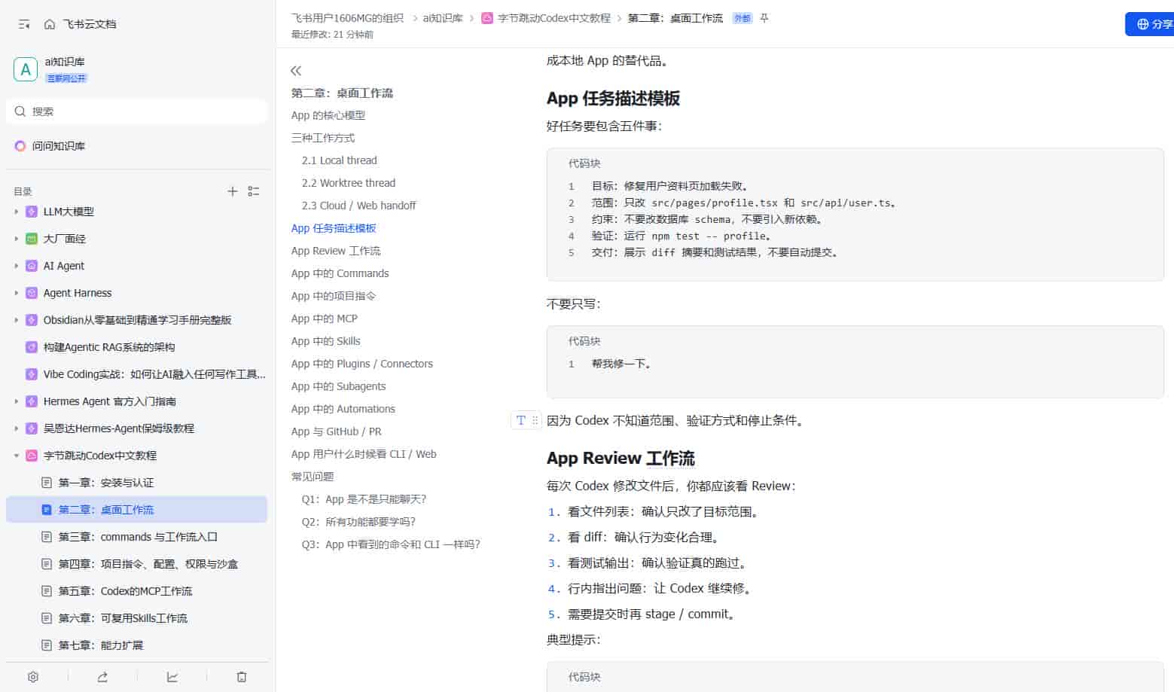The image size is (1174, 692).
Task: Click the 搜索 search field
Action: tap(136, 111)
